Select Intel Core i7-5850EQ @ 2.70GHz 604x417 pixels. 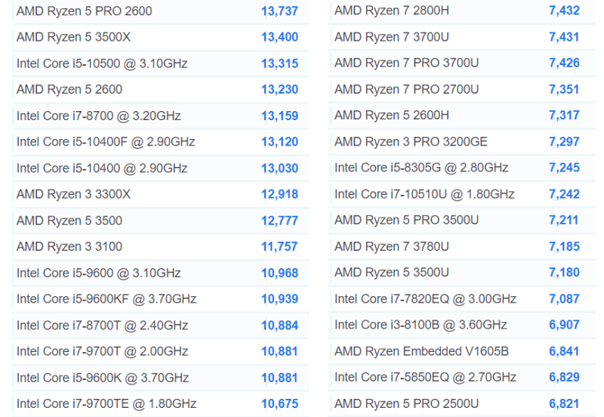(x=426, y=377)
